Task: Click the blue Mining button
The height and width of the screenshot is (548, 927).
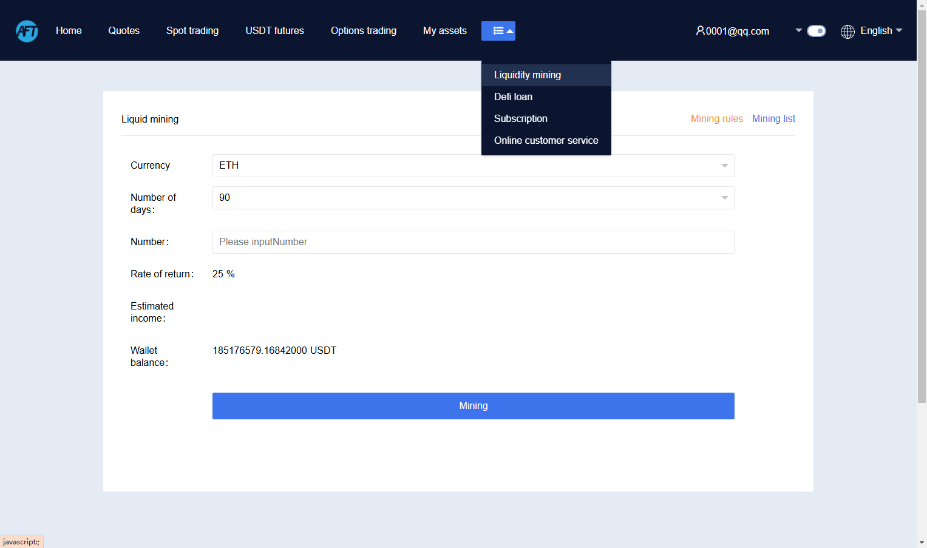Action: tap(474, 406)
